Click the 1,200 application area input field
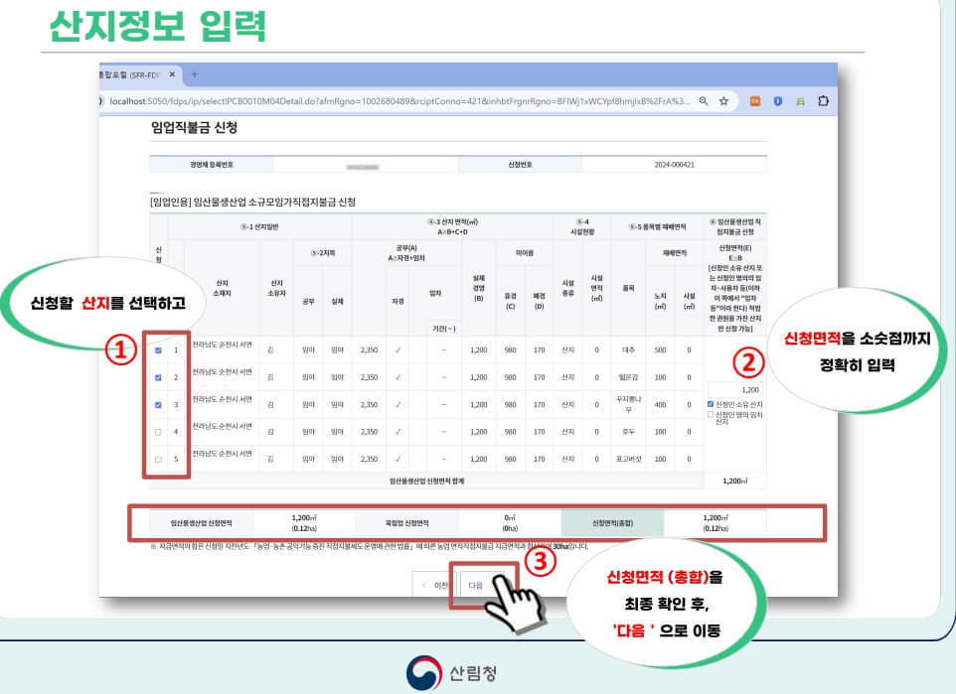 pos(735,389)
